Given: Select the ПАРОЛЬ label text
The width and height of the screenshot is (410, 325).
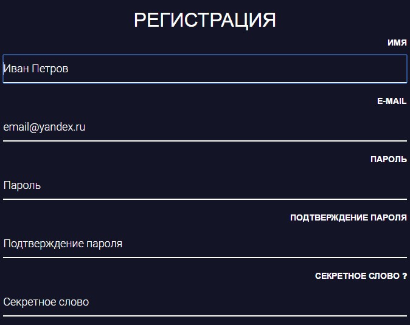Looking at the screenshot, I should [389, 159].
